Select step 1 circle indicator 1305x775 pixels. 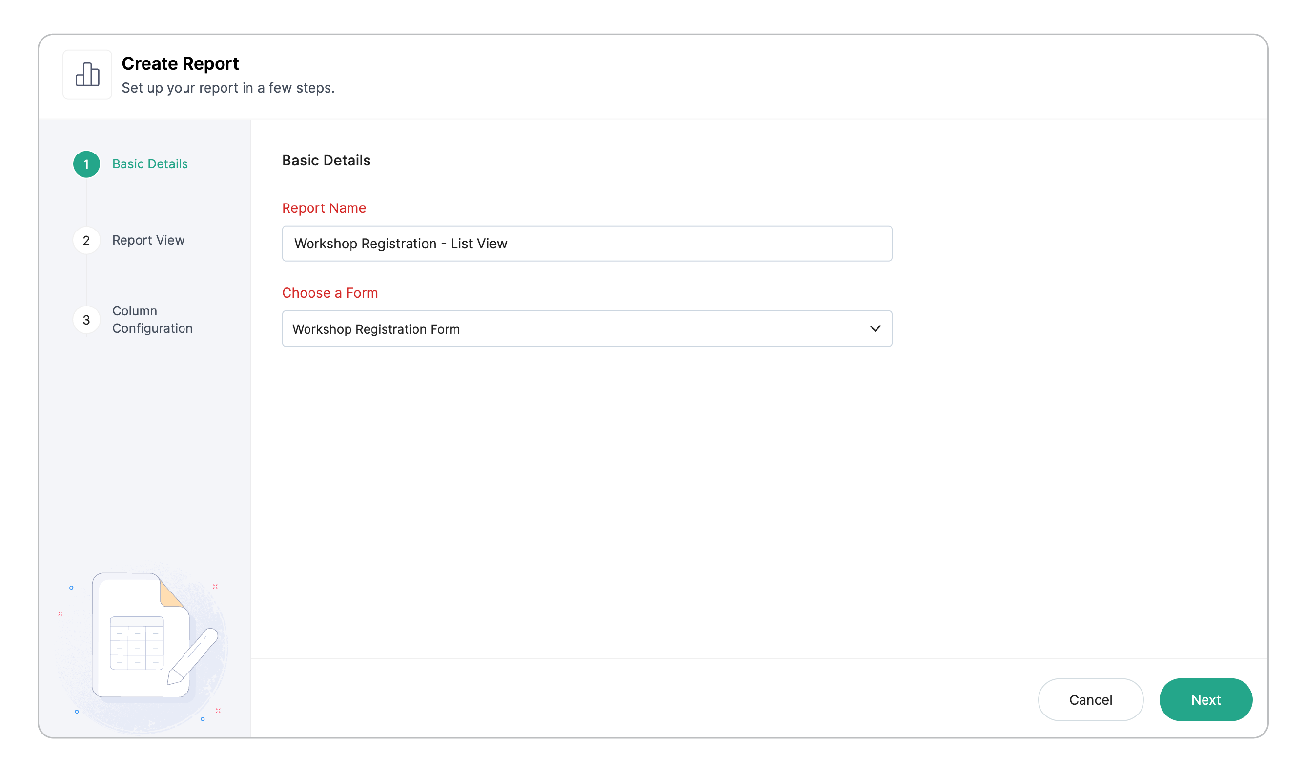(x=86, y=164)
